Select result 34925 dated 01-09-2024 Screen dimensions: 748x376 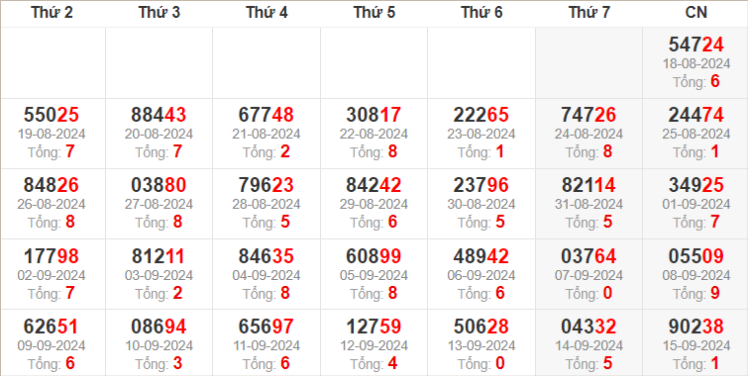[x=696, y=185]
